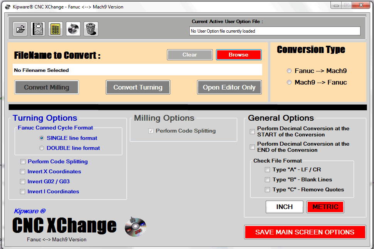Viewport: 374px width, 249px height.
Task: Click the Conversion Type heading
Action: pos(311,50)
